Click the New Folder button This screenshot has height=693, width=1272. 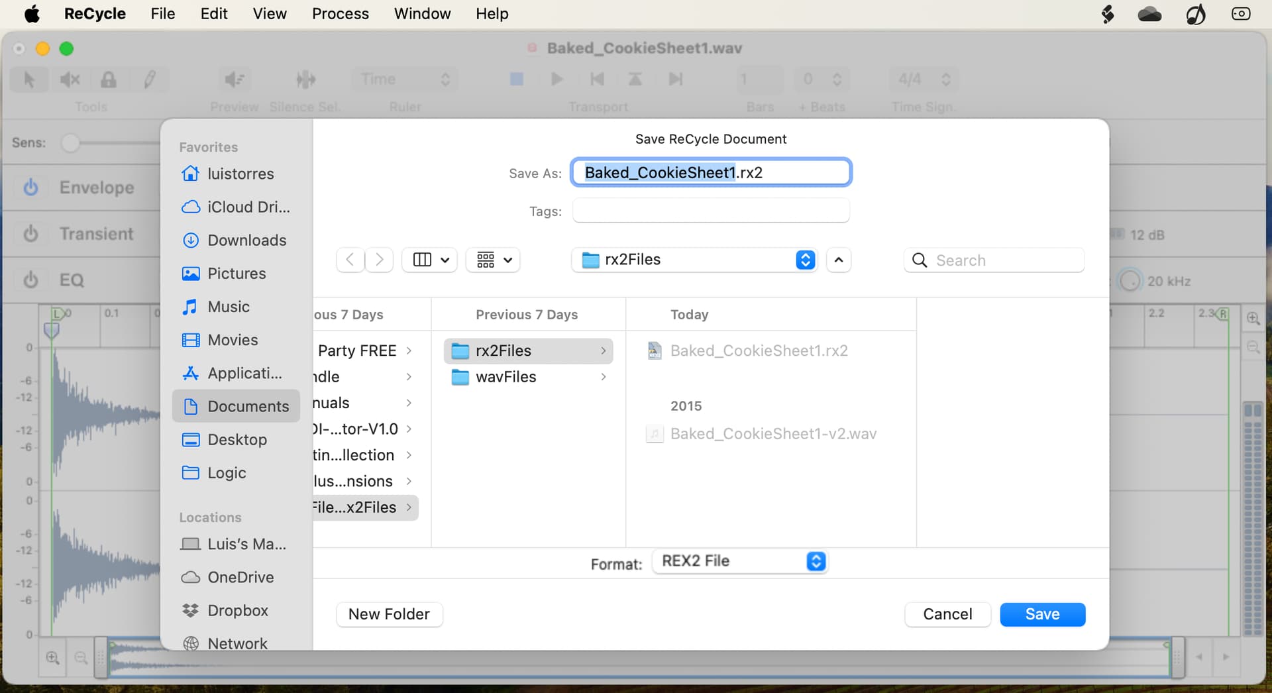click(x=389, y=614)
